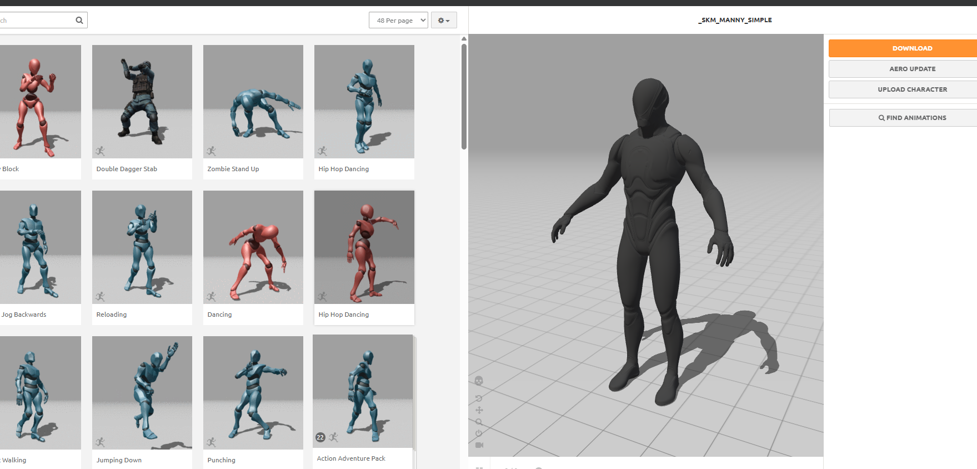Click the running figure icon on Double Dagger Stab
The image size is (977, 469).
point(100,151)
